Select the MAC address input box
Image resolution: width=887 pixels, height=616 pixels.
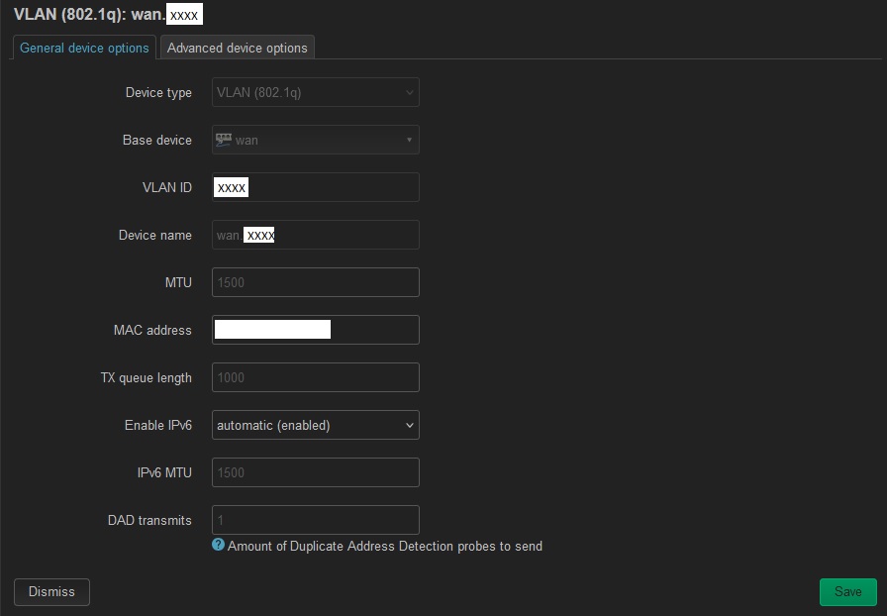(x=315, y=330)
